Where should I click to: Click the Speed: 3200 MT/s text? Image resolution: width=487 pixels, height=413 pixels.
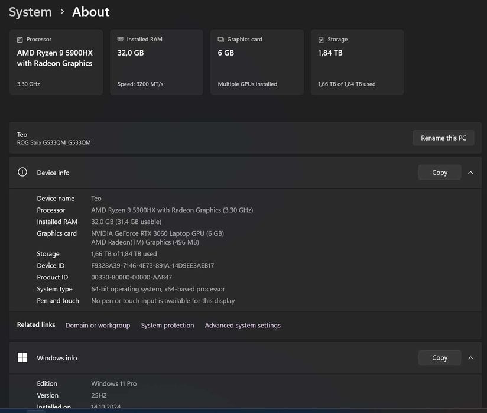click(140, 84)
